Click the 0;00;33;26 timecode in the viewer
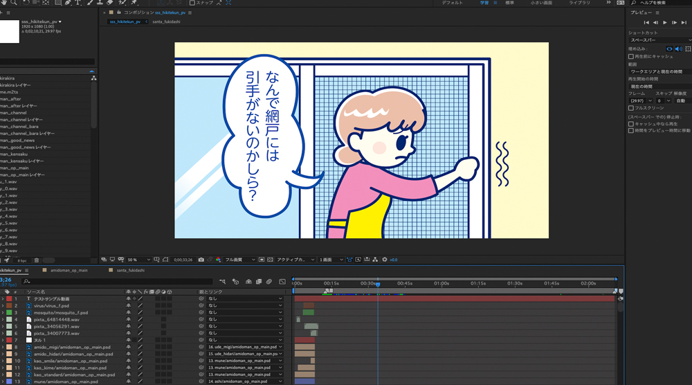The height and width of the screenshot is (385, 692). tap(183, 260)
